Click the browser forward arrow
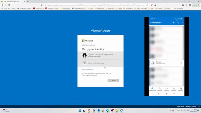 [x=6, y=5]
